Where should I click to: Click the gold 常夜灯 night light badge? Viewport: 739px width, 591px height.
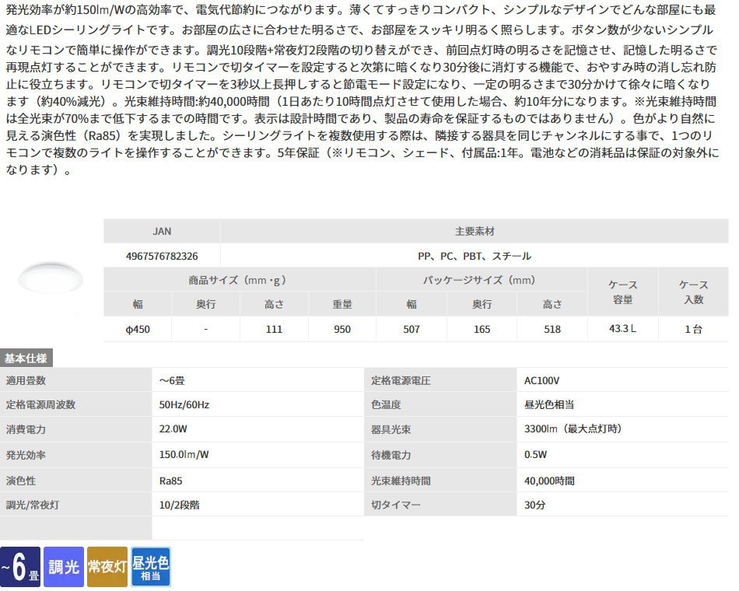[x=107, y=567]
